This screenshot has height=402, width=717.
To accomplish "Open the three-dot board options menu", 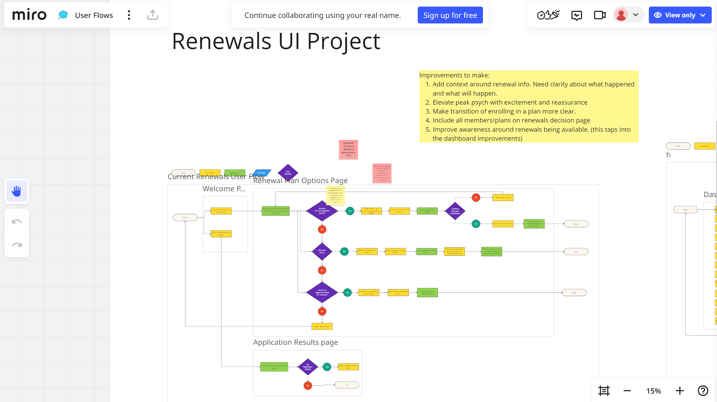I will pyautogui.click(x=129, y=15).
